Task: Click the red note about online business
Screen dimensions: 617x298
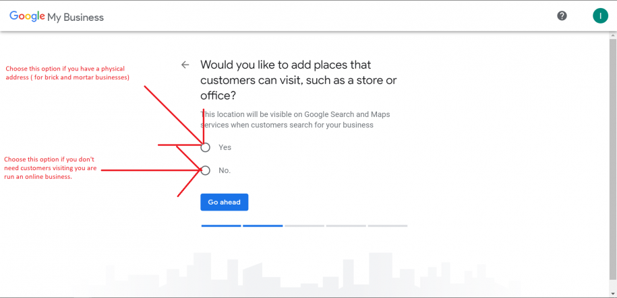Action: 51,167
